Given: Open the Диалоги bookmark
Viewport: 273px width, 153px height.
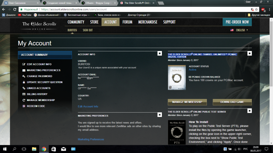Looking at the screenshot, I should tap(9, 15).
